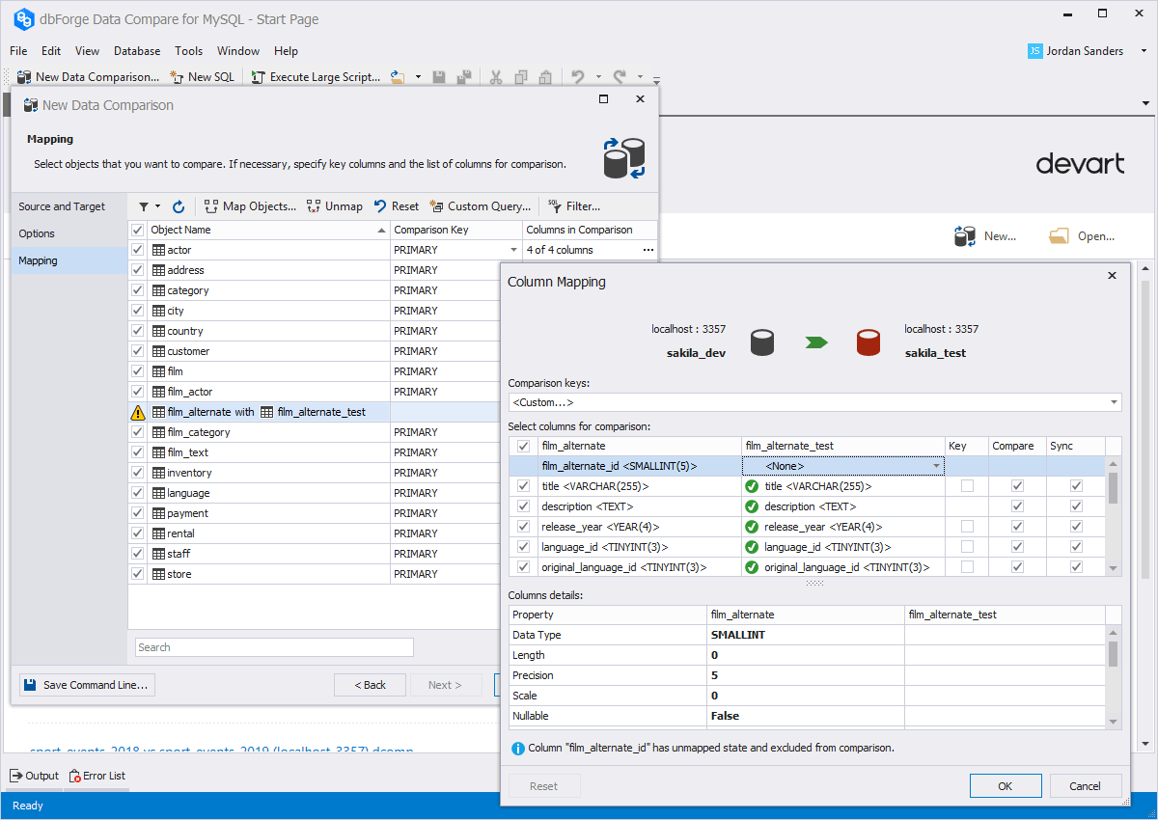The image size is (1158, 820).
Task: Click the warning icon beside film_alternate
Action: (139, 411)
